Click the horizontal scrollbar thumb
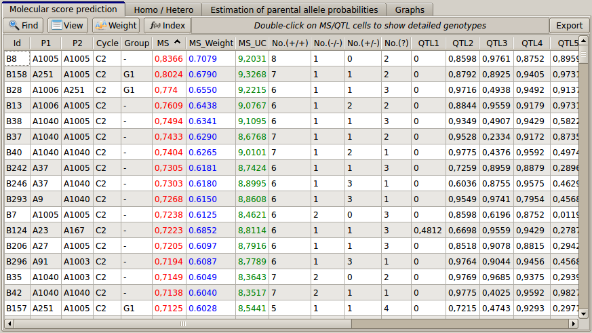 point(183,324)
